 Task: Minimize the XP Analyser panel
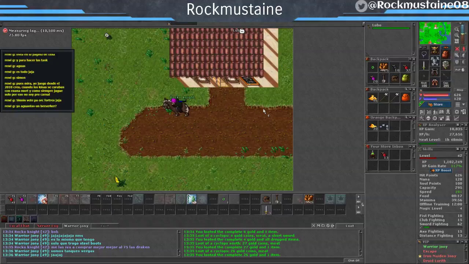462,125
